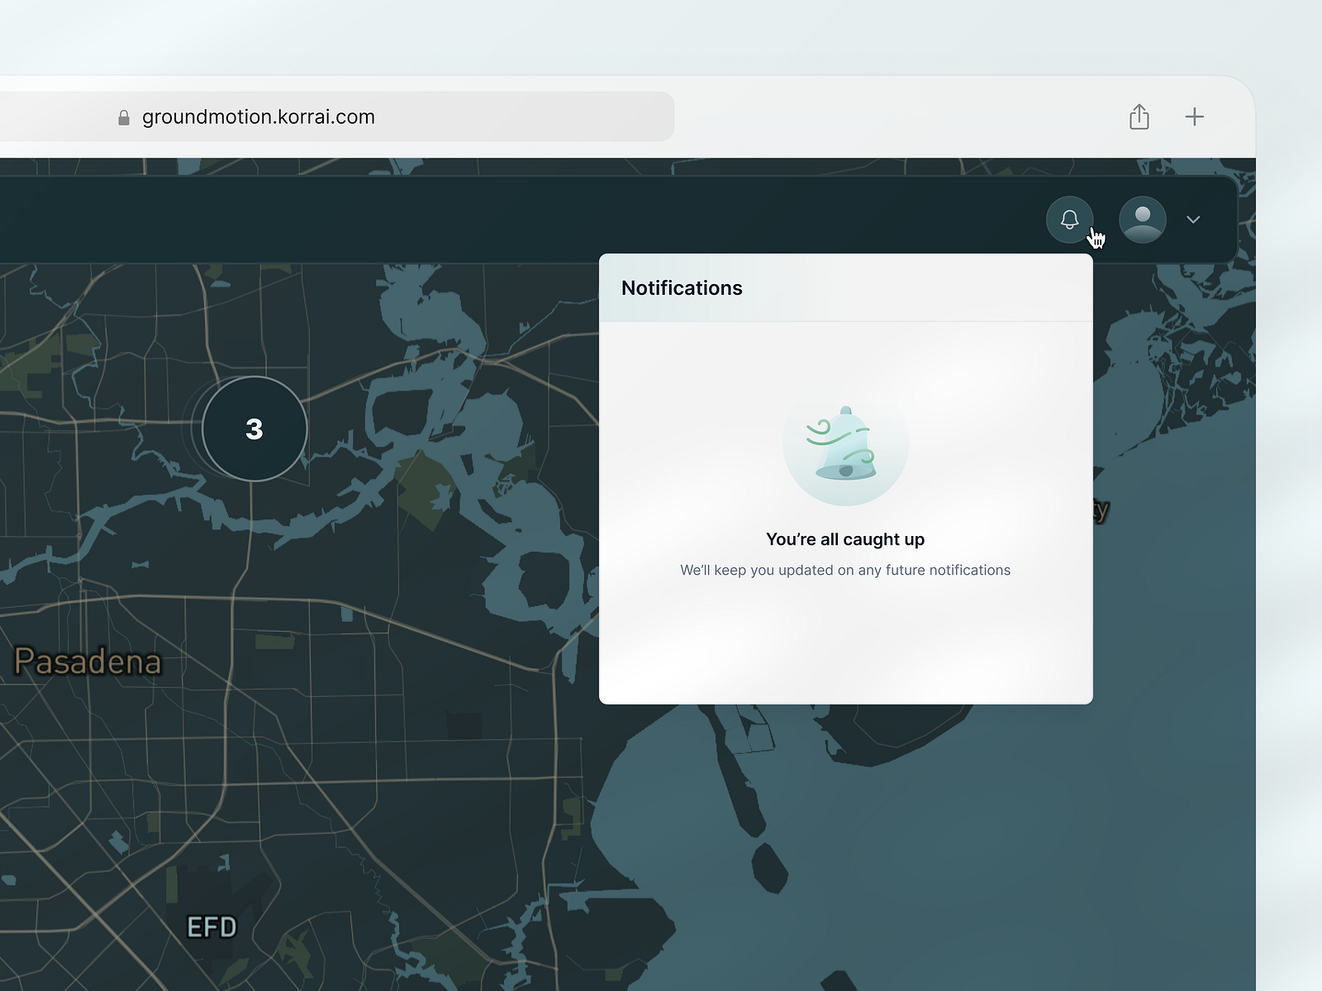Select the map cluster marker labeled 3
This screenshot has height=991, width=1322.
point(254,429)
